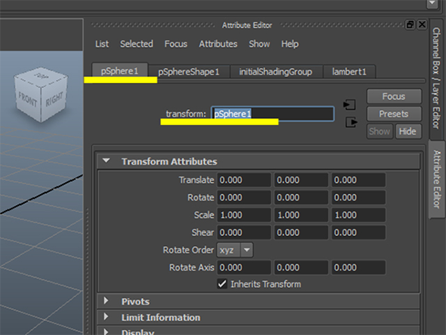Click the Shear third value field
The width and height of the screenshot is (446, 335).
(358, 232)
